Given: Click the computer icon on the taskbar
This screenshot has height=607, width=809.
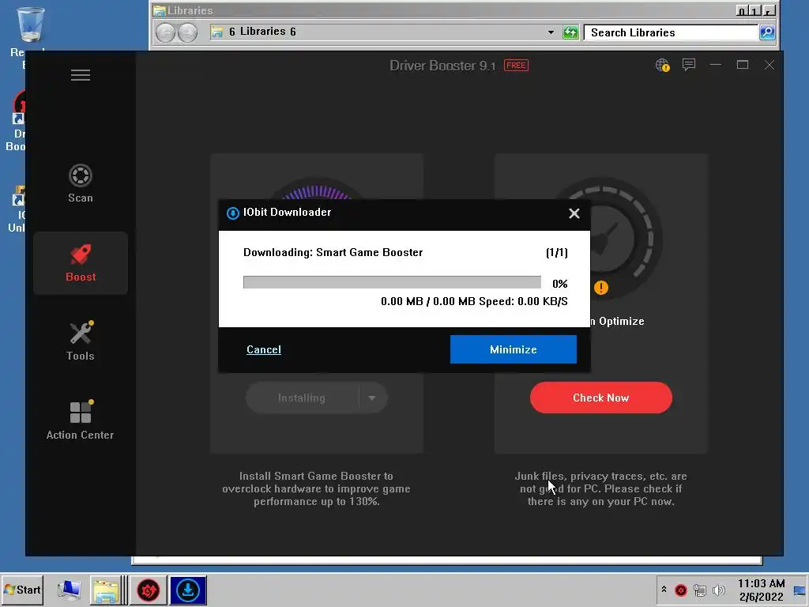Looking at the screenshot, I should (x=69, y=590).
